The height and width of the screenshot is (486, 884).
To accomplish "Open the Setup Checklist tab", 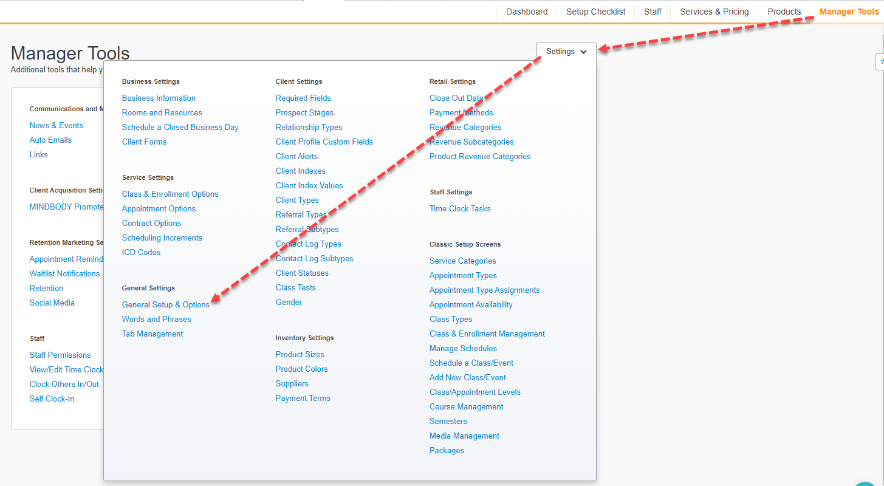I will click(x=595, y=12).
